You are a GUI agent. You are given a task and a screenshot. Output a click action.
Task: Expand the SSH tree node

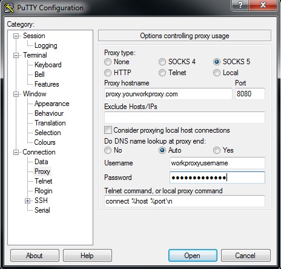pyautogui.click(x=27, y=201)
